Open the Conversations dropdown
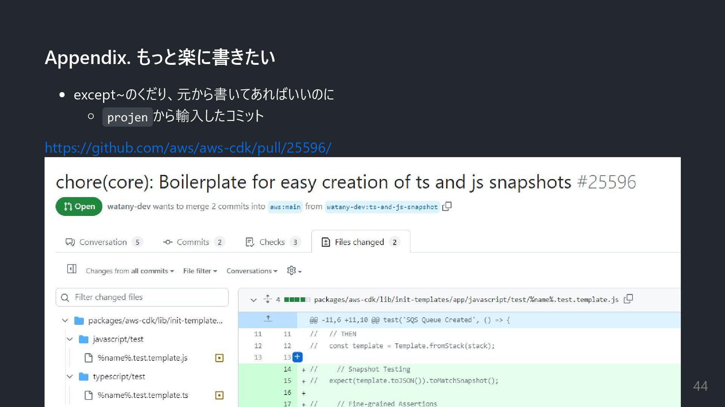The image size is (725, 407). [x=252, y=271]
